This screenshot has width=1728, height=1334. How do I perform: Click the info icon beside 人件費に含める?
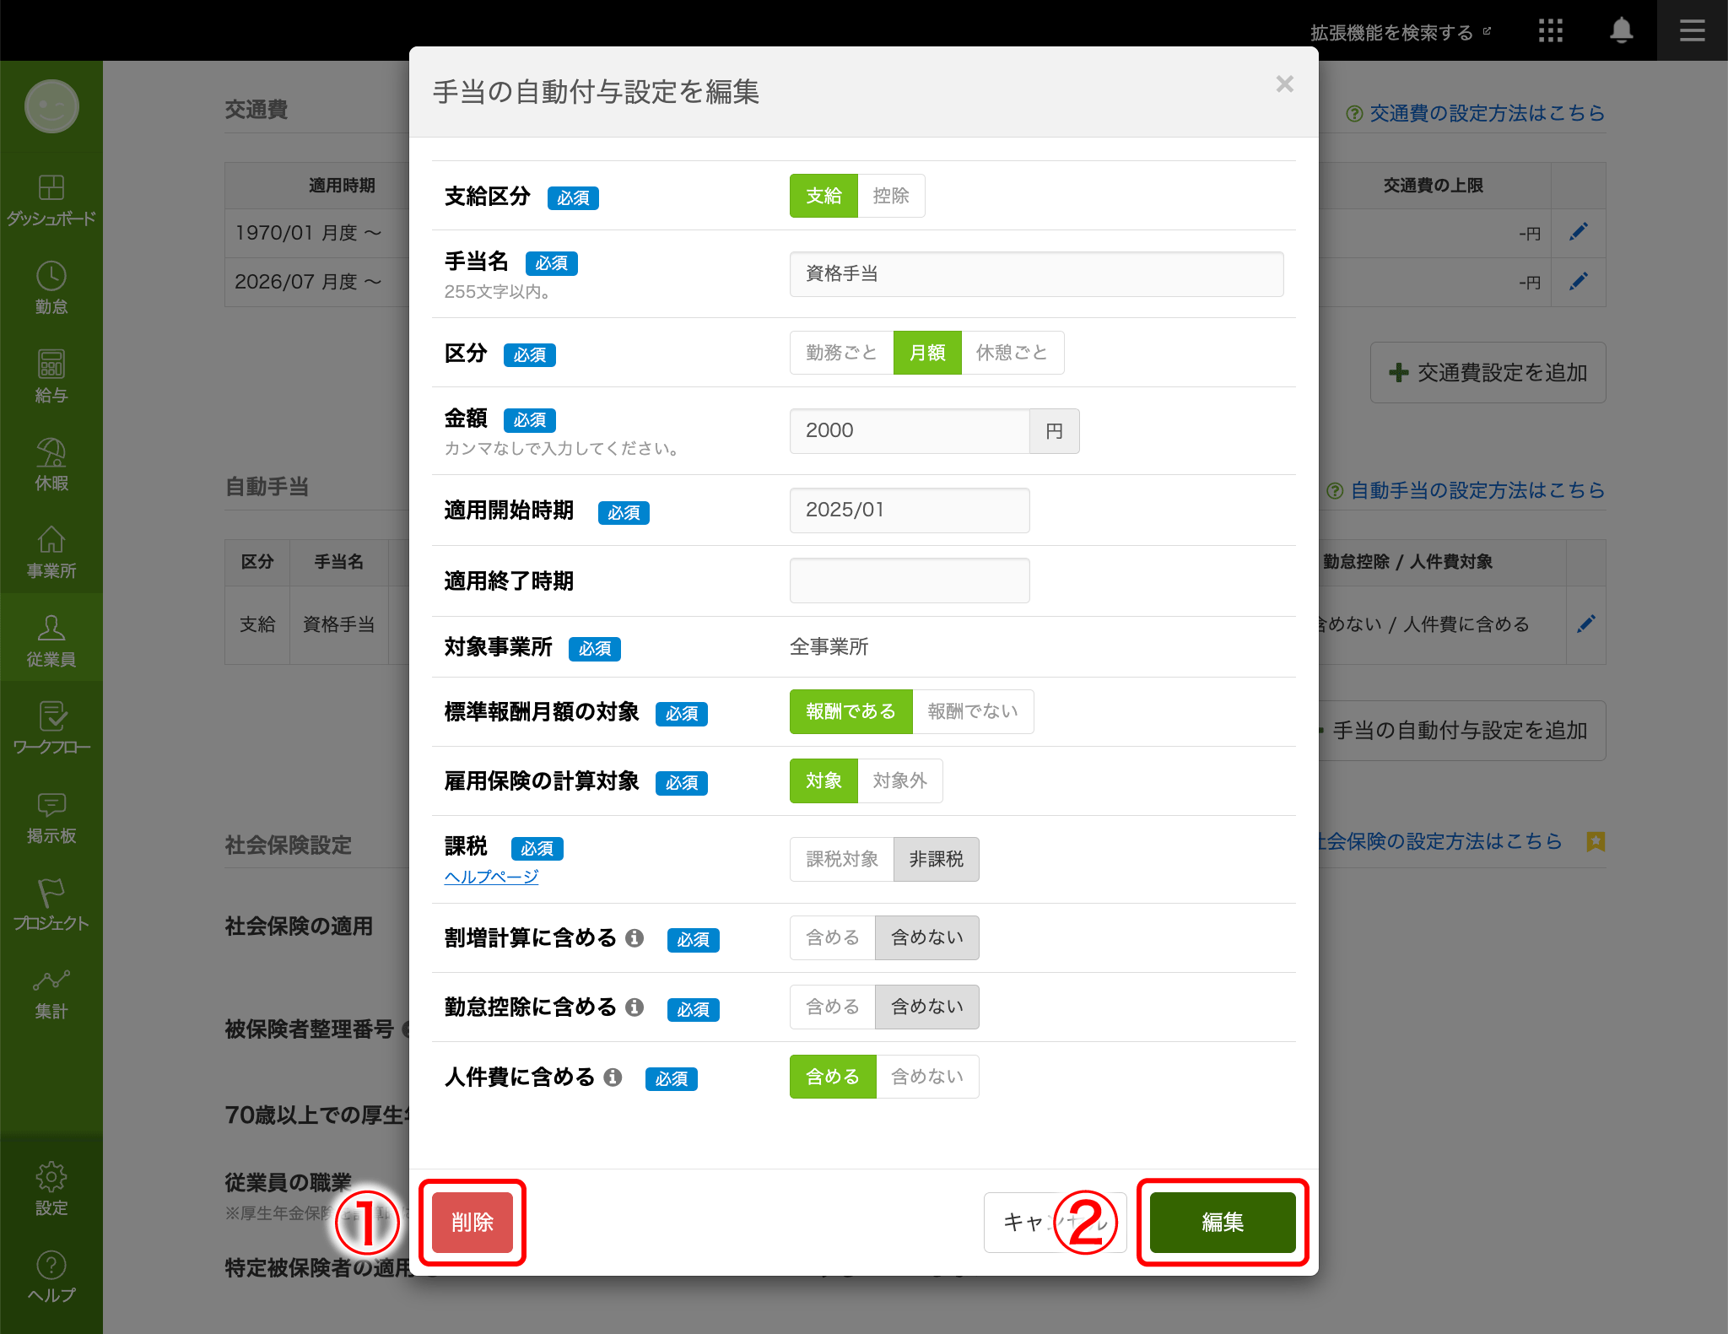point(613,1077)
